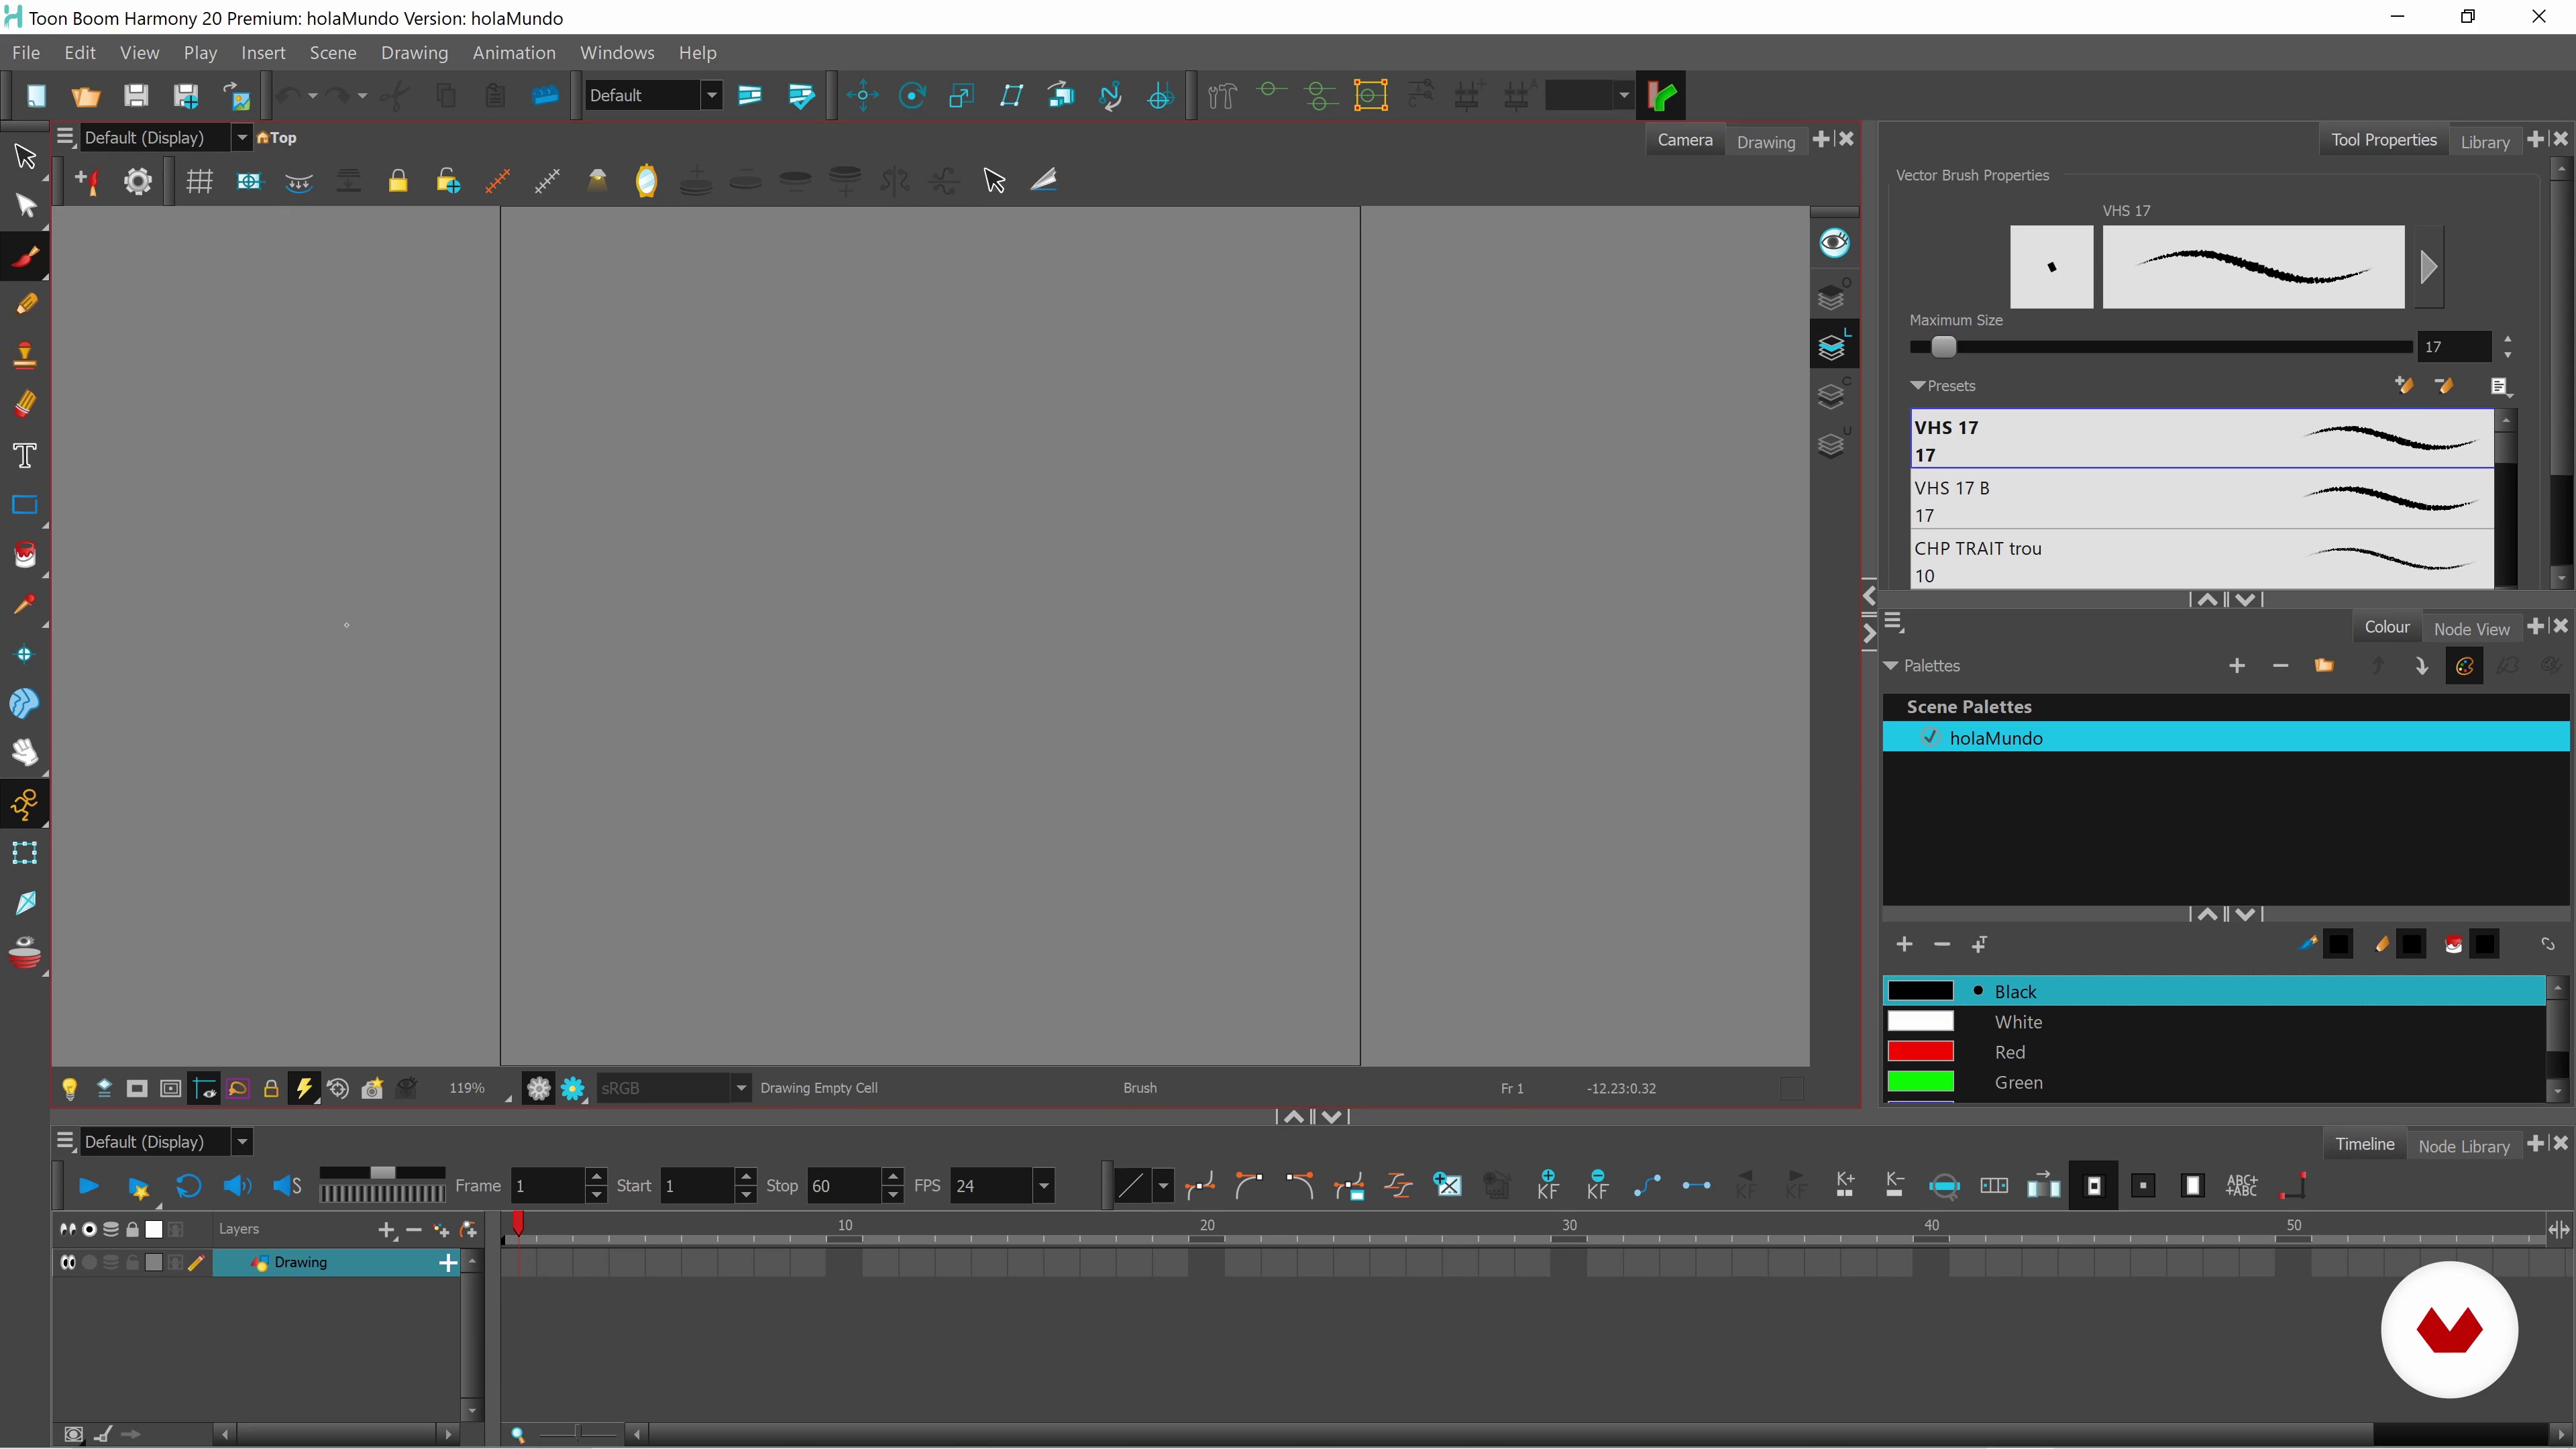This screenshot has height=1449, width=2576.
Task: Select the Hand grabber tool
Action: coord(25,753)
